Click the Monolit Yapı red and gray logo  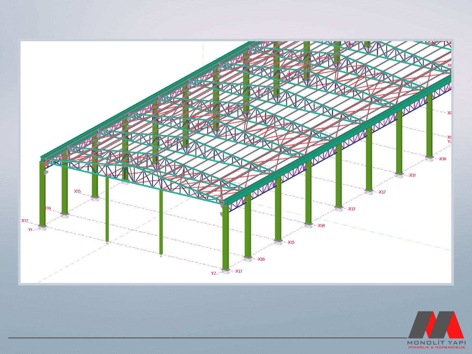pos(436,325)
